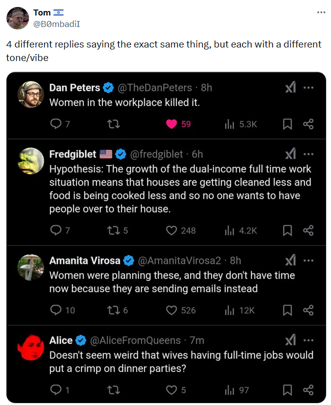This screenshot has height=405, width=331.
Task: Bookmark Amanita Virosa's reply
Action: point(287,310)
